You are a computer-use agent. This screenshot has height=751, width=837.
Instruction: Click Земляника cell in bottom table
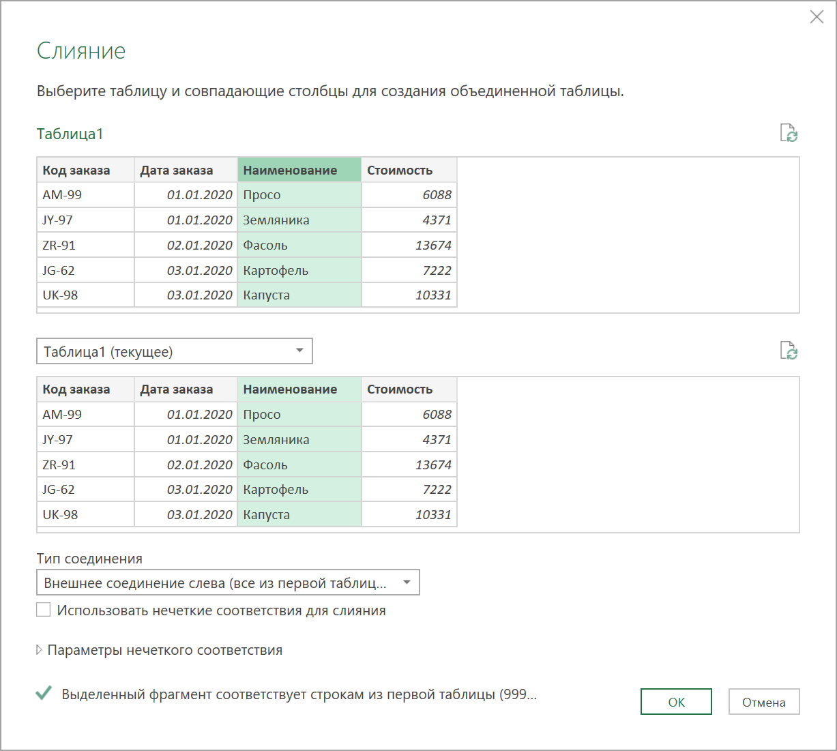point(299,440)
